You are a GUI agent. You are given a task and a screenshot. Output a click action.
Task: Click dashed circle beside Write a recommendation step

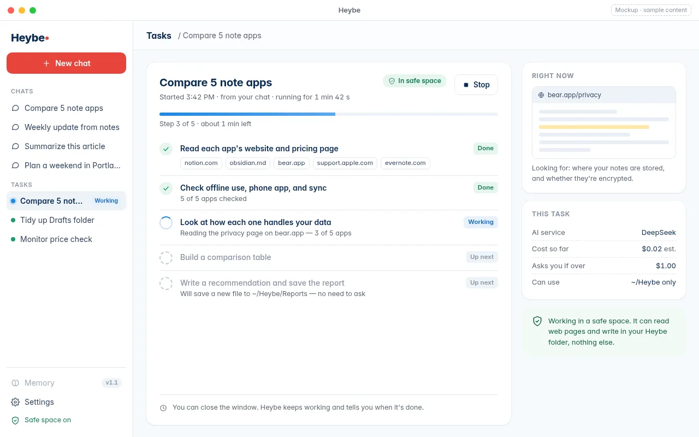pos(166,284)
